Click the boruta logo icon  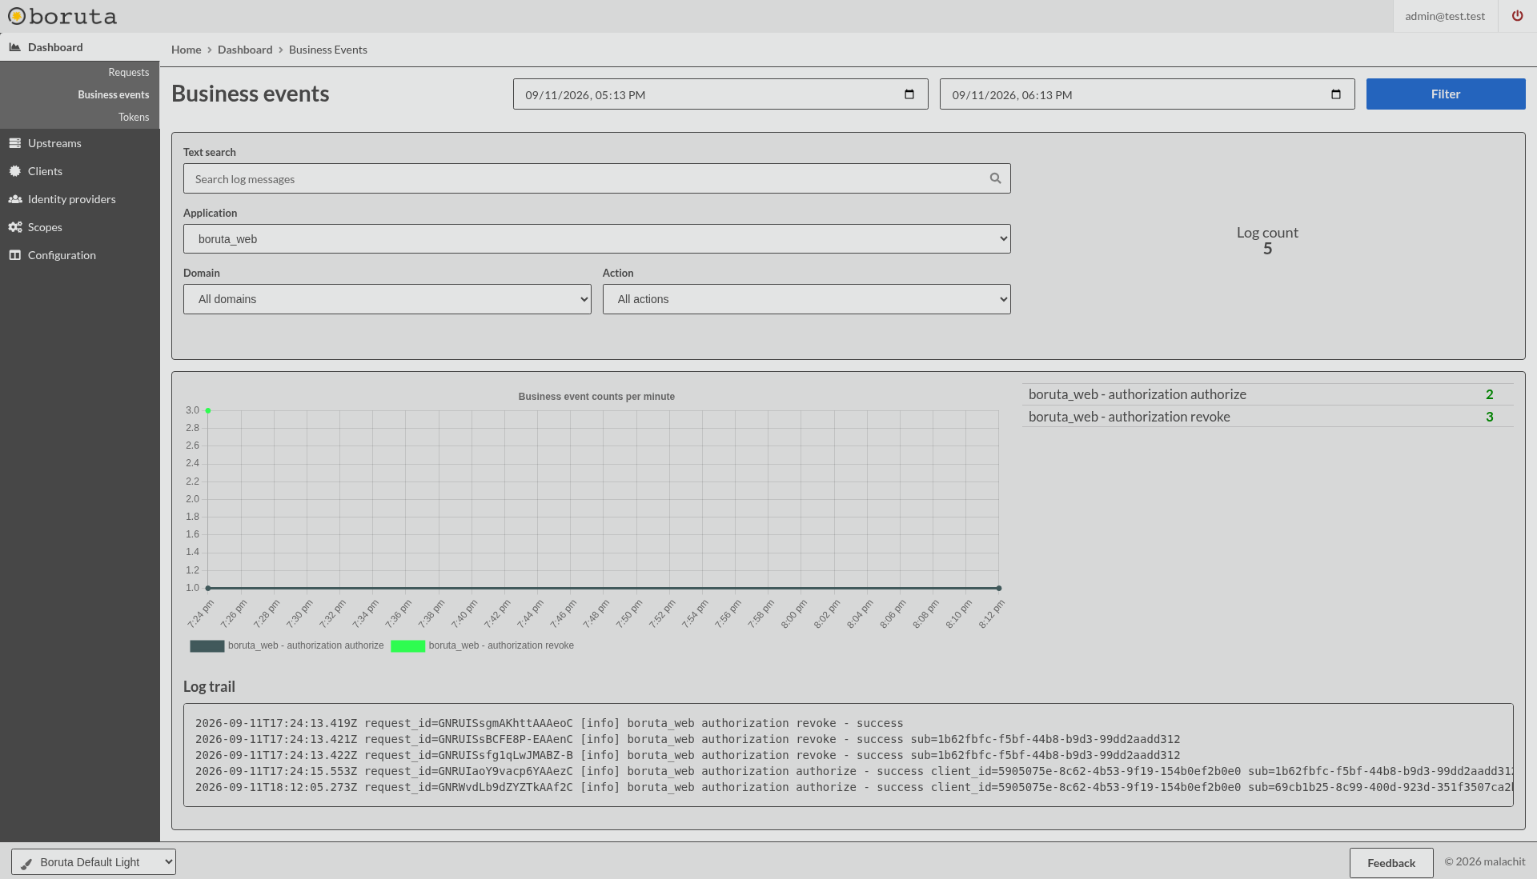point(17,16)
